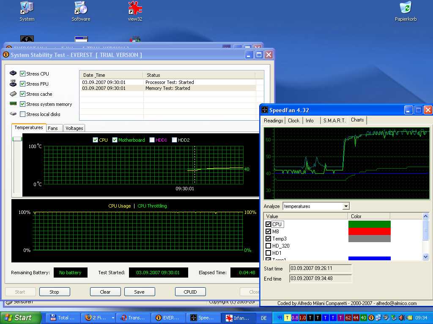Viewport: 433px width, 324px height.
Task: Uncheck the Stress FPU checkbox
Action: (23, 84)
